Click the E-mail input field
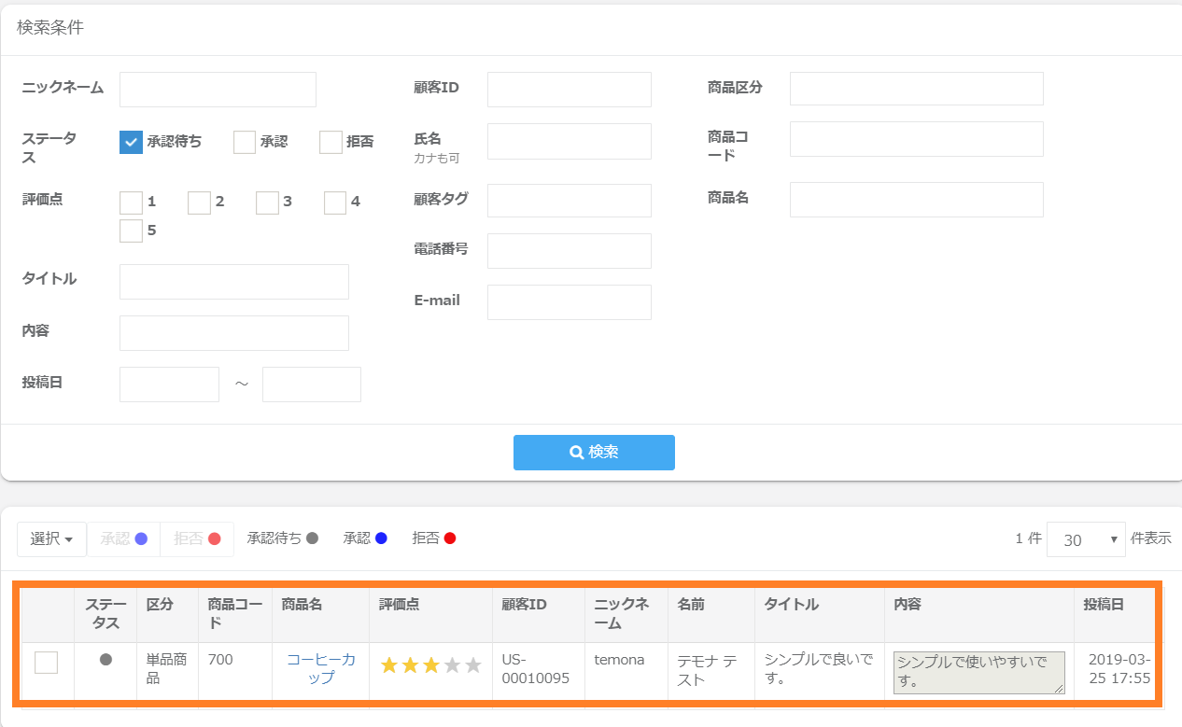 click(569, 302)
